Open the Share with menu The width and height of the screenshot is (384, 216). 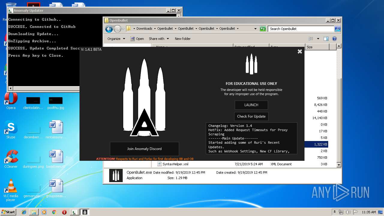click(x=159, y=39)
